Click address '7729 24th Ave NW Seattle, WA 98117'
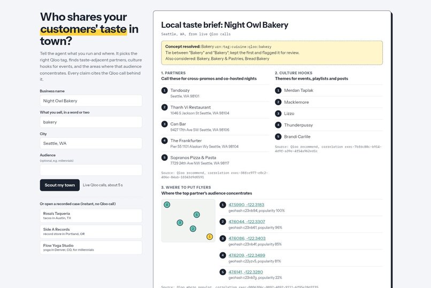Viewport: 431px width, 288px height. (x=200, y=163)
